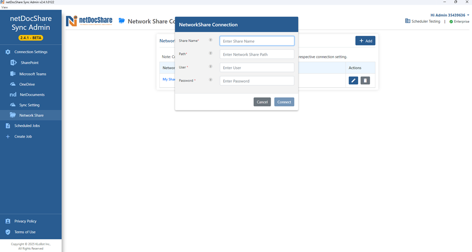This screenshot has height=252, width=472.
Task: Click the trash delete icon for My Share
Action: (x=365, y=80)
